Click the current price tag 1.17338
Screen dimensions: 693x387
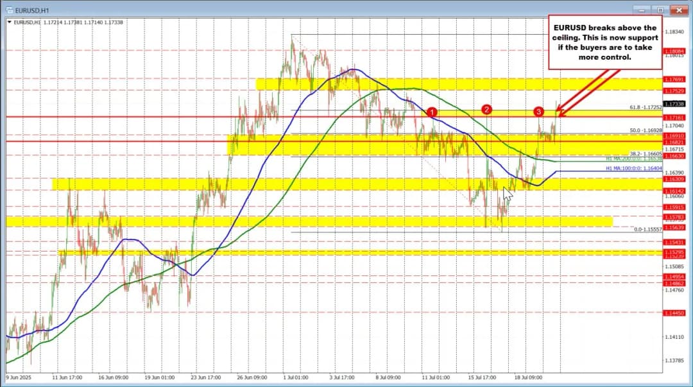674,103
